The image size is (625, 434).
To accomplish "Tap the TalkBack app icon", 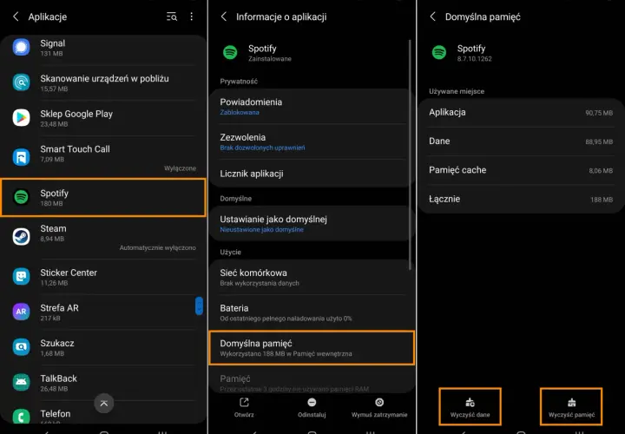I will point(21,382).
